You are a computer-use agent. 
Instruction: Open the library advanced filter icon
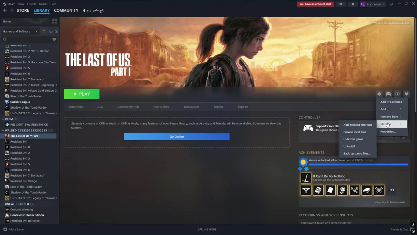[54, 39]
